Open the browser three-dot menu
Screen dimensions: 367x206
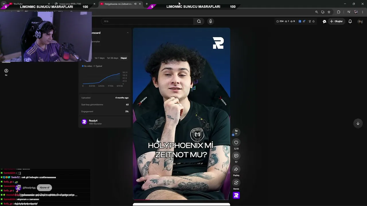tap(363, 12)
